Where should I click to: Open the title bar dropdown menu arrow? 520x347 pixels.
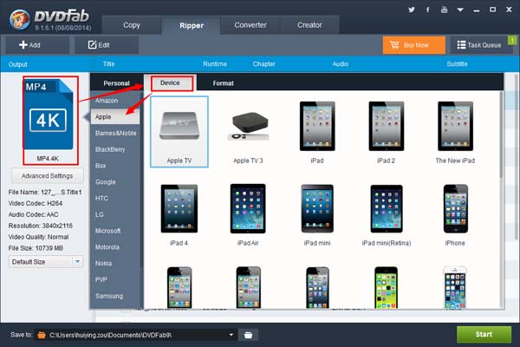460,10
